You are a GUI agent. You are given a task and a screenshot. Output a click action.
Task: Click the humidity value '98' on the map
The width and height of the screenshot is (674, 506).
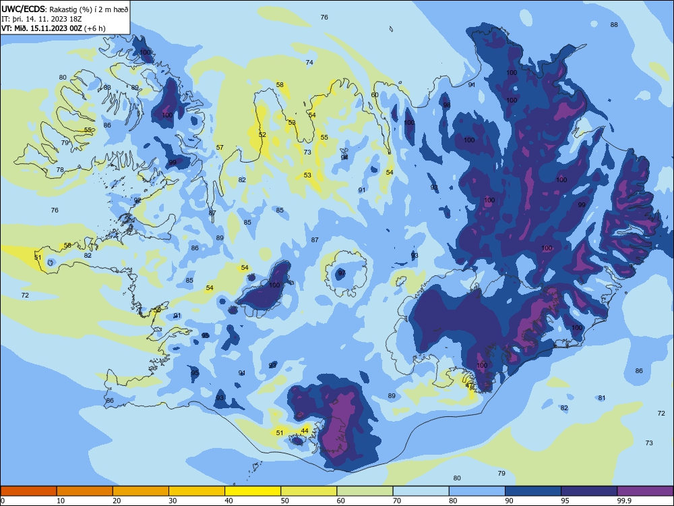[447, 105]
